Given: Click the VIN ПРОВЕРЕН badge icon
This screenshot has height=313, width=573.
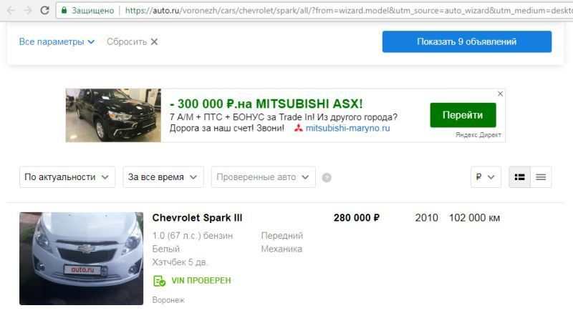Looking at the screenshot, I should click(x=159, y=281).
